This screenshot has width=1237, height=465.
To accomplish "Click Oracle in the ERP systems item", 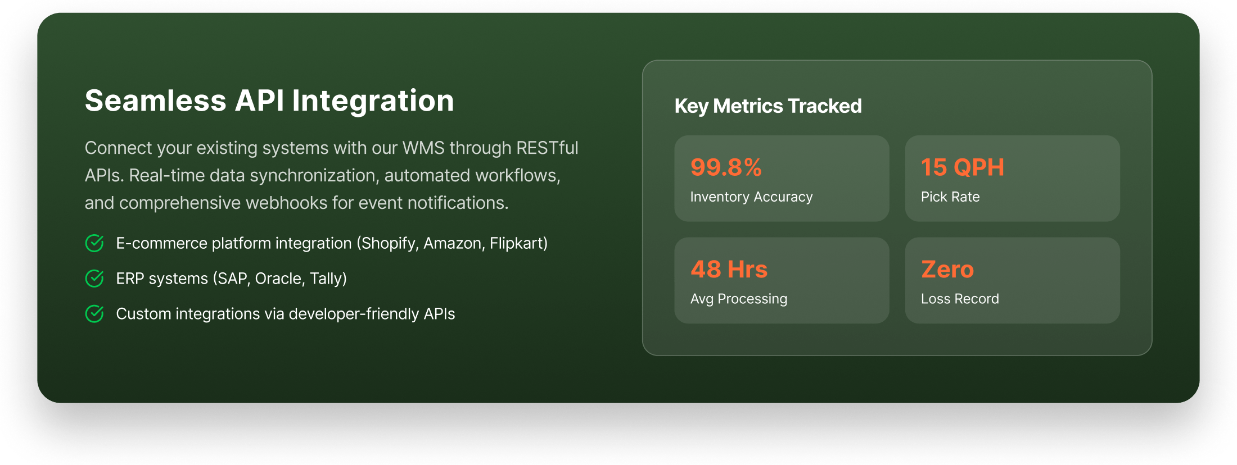I will tap(278, 279).
